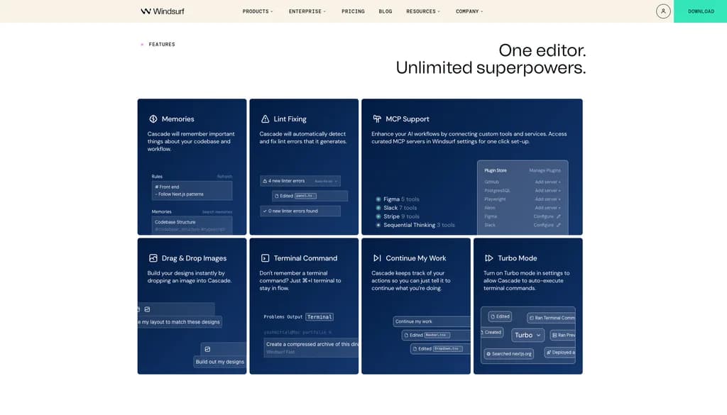The image size is (727, 415).
Task: Expand the Products menu
Action: (x=258, y=11)
